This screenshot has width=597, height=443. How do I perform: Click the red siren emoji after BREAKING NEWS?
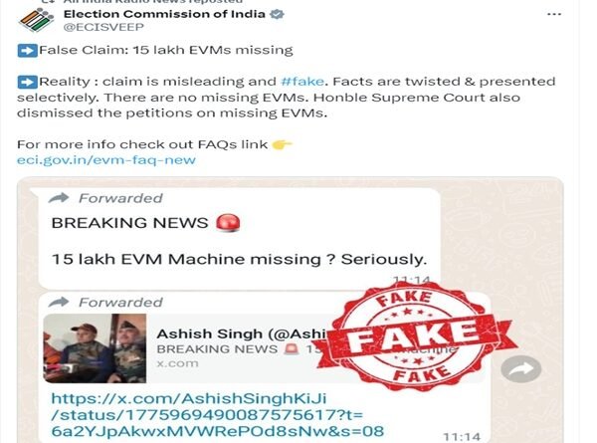tap(228, 223)
